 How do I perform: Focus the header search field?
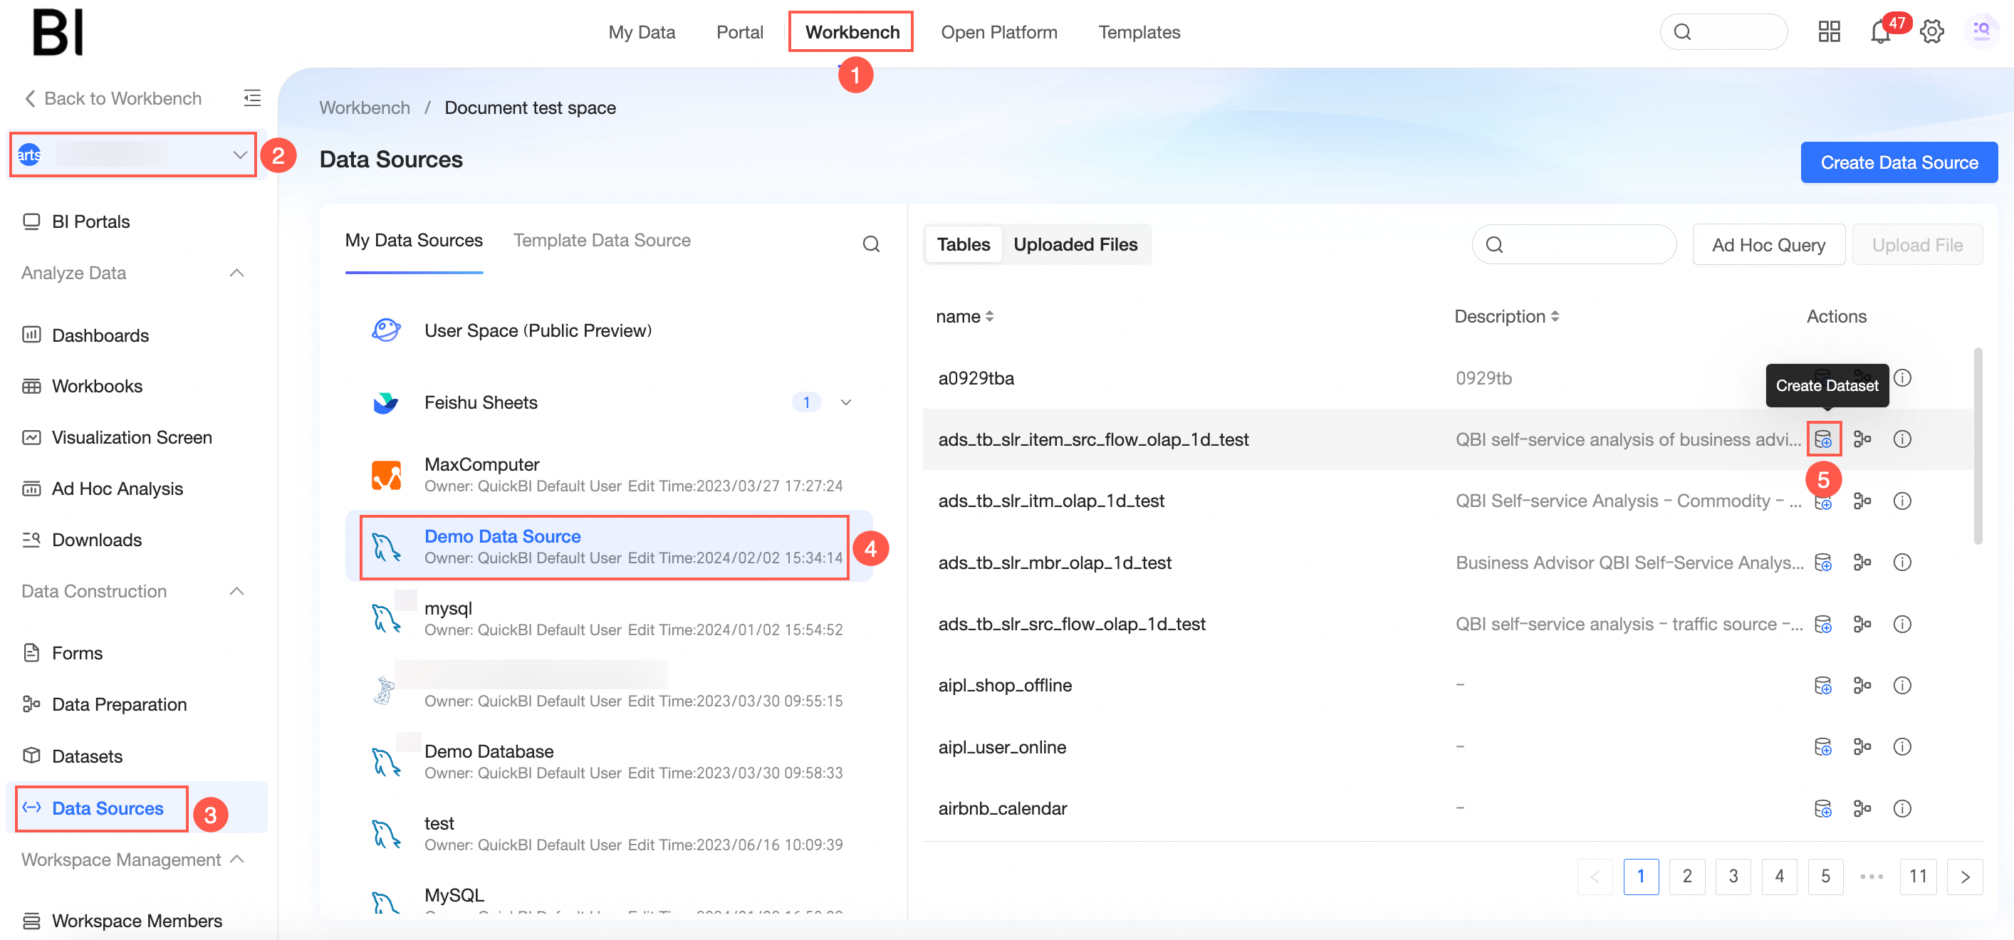click(x=1723, y=32)
